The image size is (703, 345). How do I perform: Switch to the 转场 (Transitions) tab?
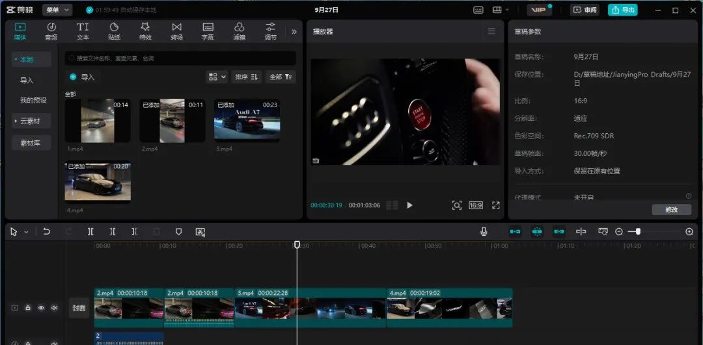tap(176, 31)
